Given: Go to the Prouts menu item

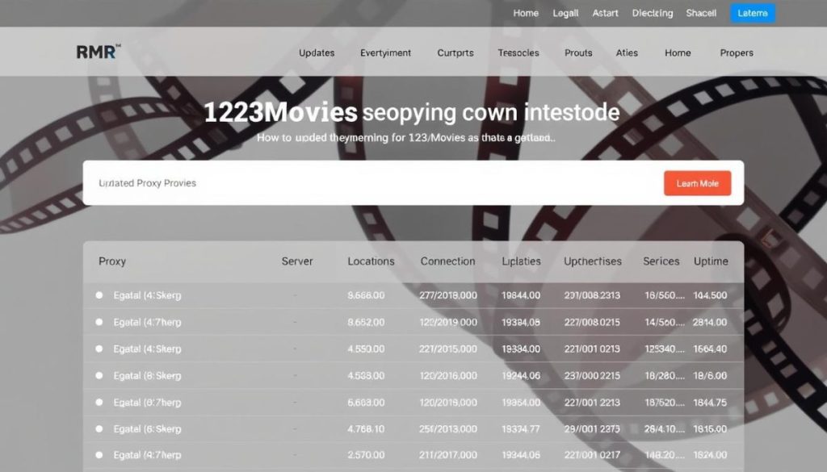Looking at the screenshot, I should tap(578, 53).
